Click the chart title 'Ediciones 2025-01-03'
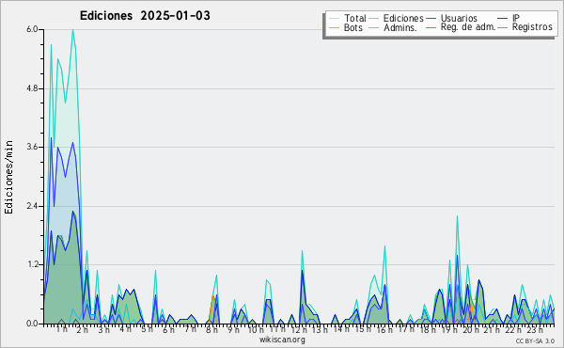This screenshot has height=348, width=564. (145, 16)
